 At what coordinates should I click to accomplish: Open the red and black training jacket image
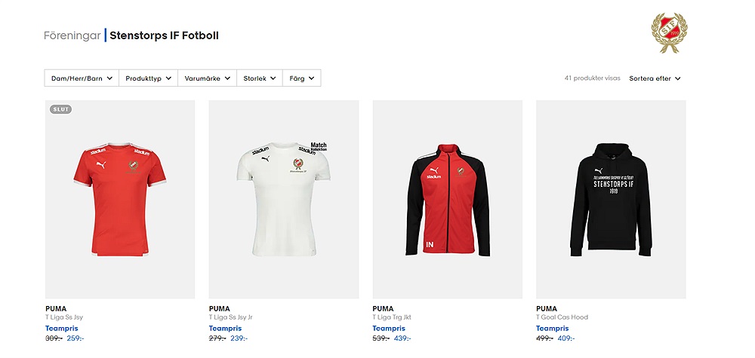(447, 199)
